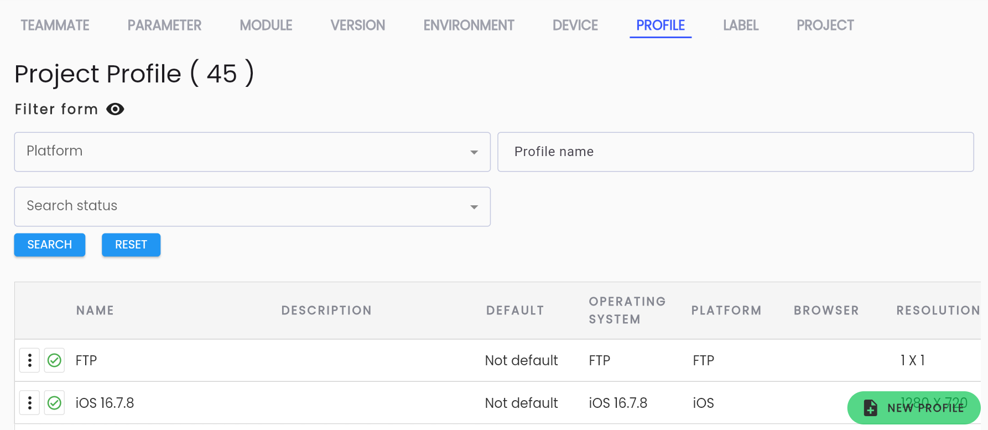Click the NAME column header
988x430 pixels.
tap(95, 310)
